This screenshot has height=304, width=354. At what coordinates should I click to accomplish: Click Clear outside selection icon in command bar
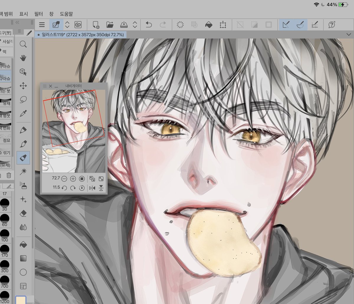pyautogui.click(x=194, y=25)
